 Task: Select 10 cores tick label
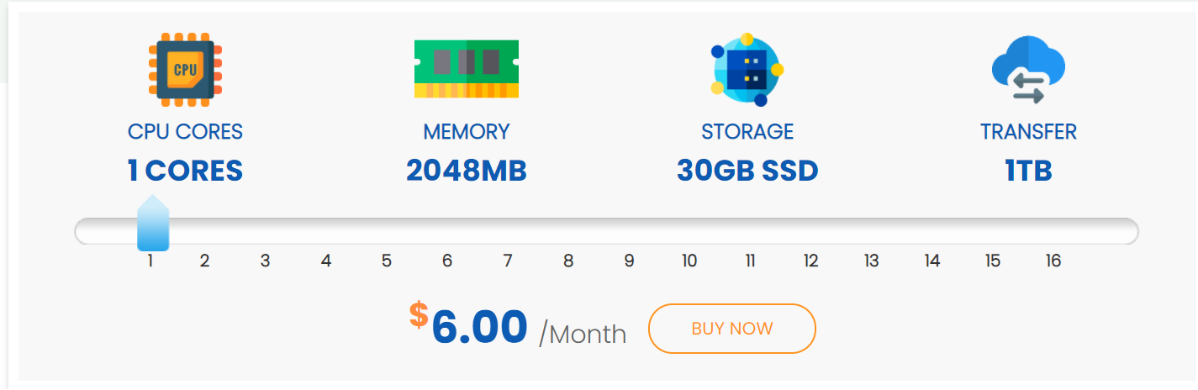[x=689, y=261]
